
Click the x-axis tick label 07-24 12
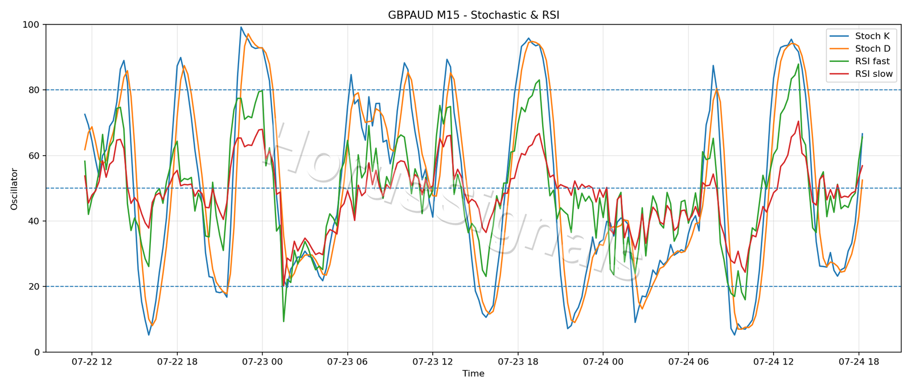(x=774, y=361)
